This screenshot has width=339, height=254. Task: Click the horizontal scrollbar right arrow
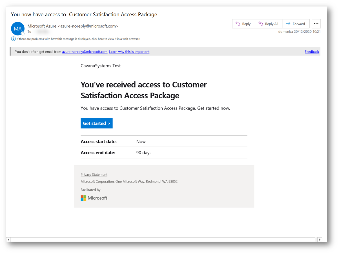(x=320, y=240)
